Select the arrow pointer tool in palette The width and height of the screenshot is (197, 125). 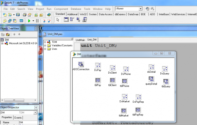58,20
